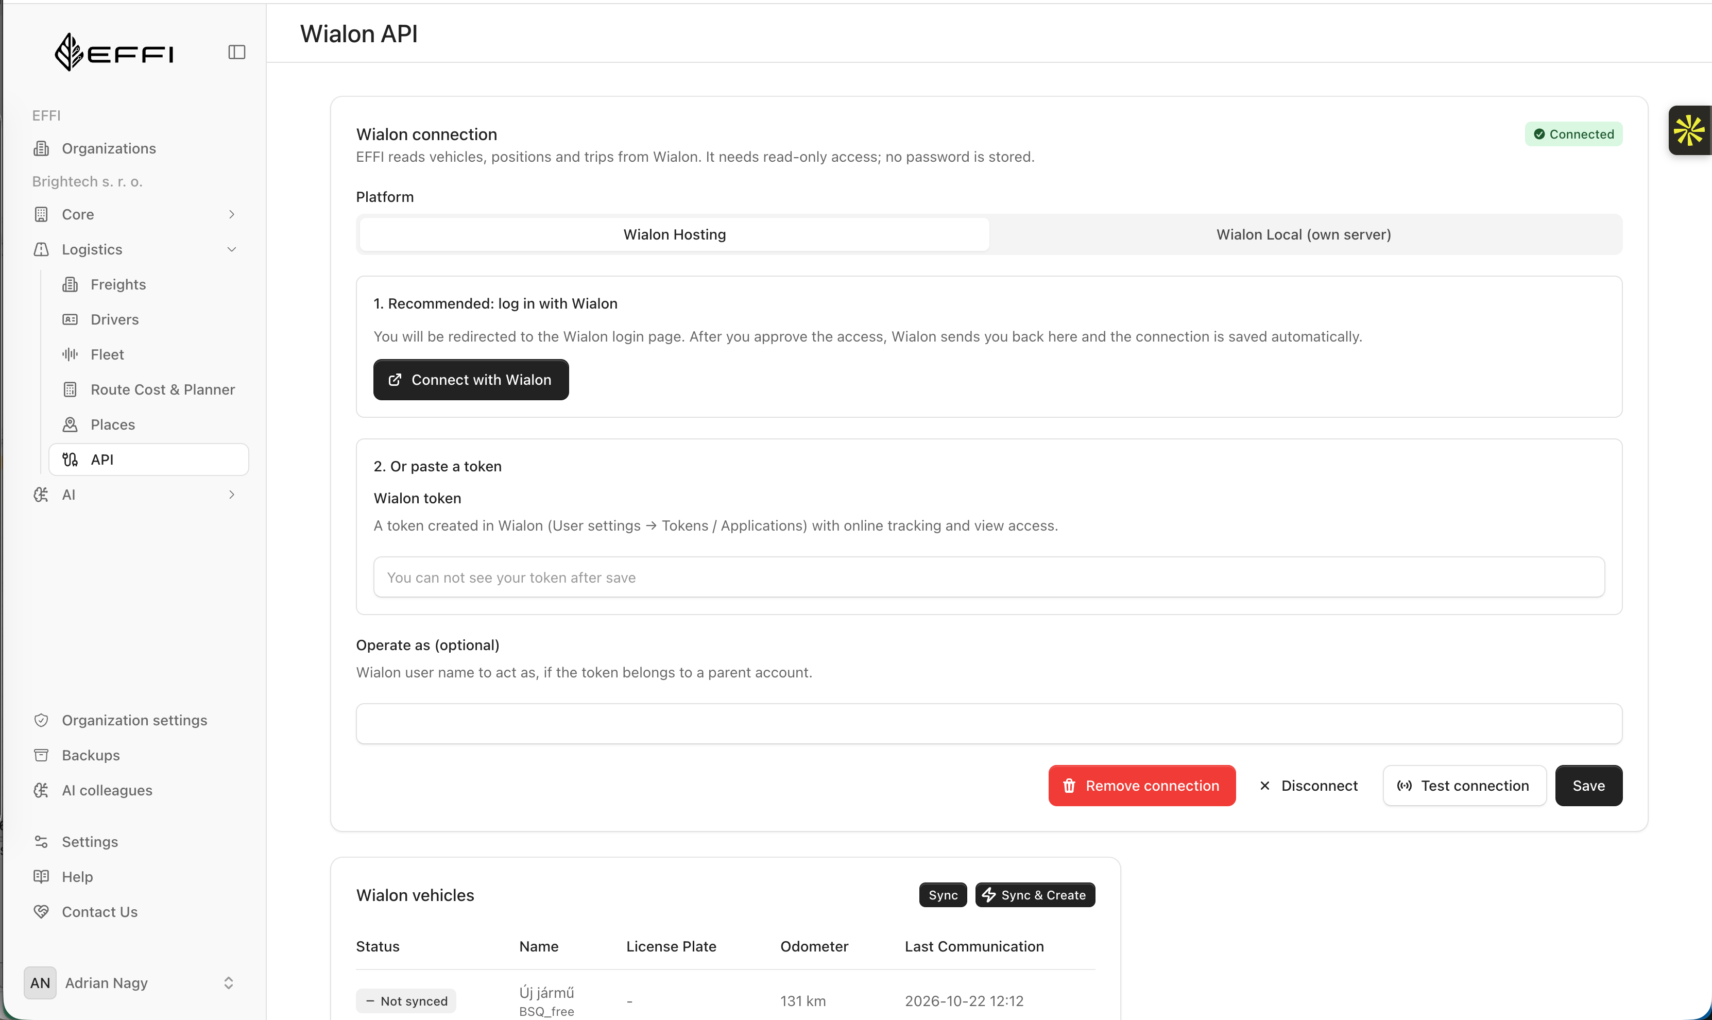Click the red Remove connection button
This screenshot has height=1020, width=1712.
pyautogui.click(x=1142, y=786)
